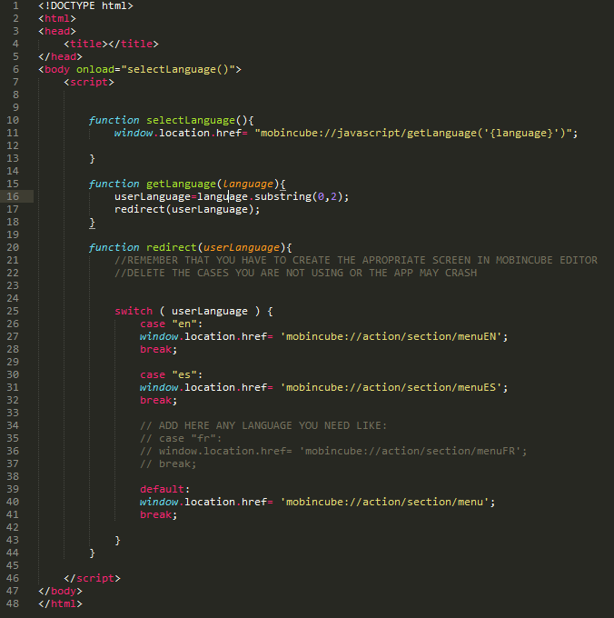Screen dimensions: 614x618
Task: Click the italic 'userLanguage' parameter on line 20
Action: pyautogui.click(x=242, y=247)
